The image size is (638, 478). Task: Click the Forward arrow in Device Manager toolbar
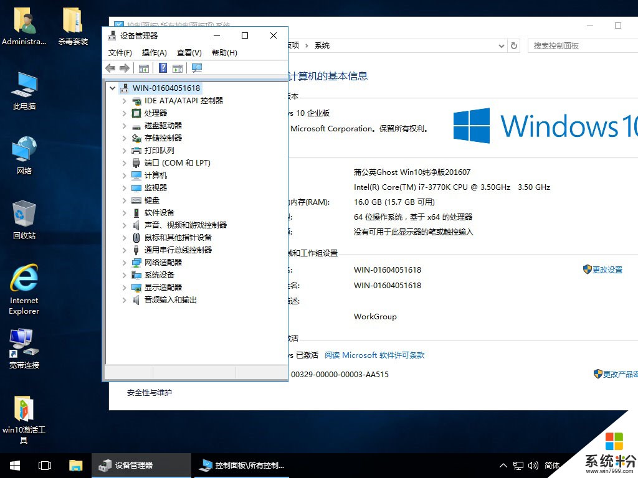coord(125,68)
